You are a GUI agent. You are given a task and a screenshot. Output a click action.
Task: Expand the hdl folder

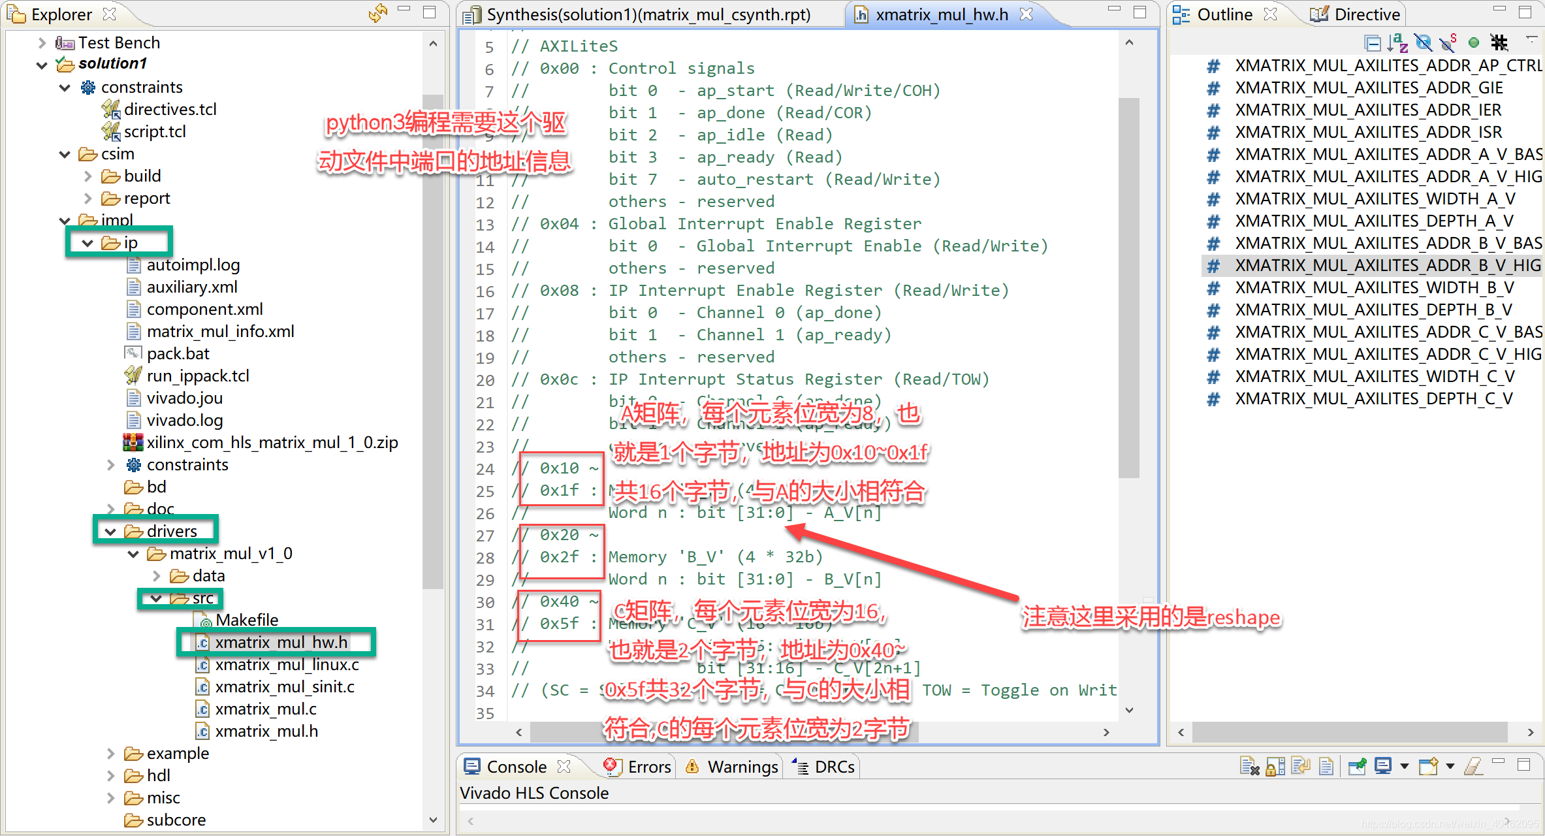click(x=110, y=776)
